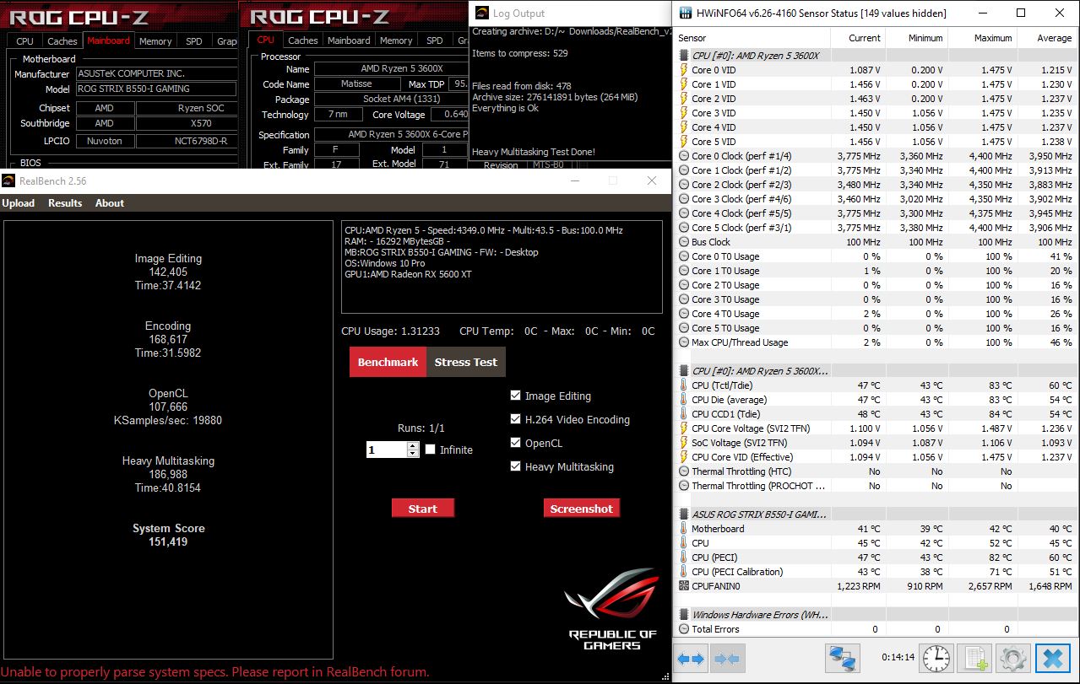This screenshot has height=684, width=1080.
Task: Enable Infinite runs checkbox
Action: point(431,450)
